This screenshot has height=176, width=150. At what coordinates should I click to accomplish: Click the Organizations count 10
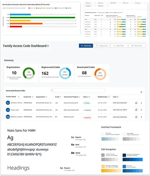(x=14, y=73)
